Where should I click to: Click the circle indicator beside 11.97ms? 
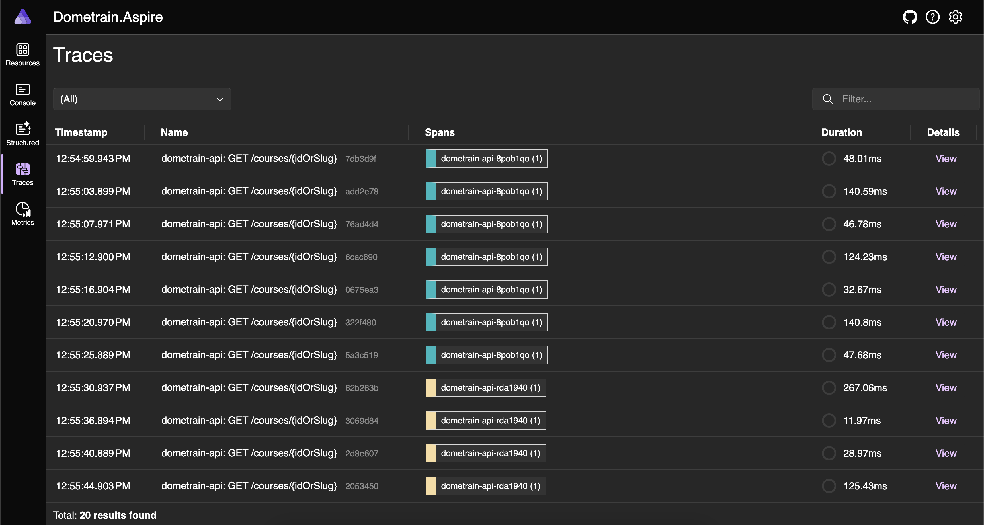pos(829,421)
